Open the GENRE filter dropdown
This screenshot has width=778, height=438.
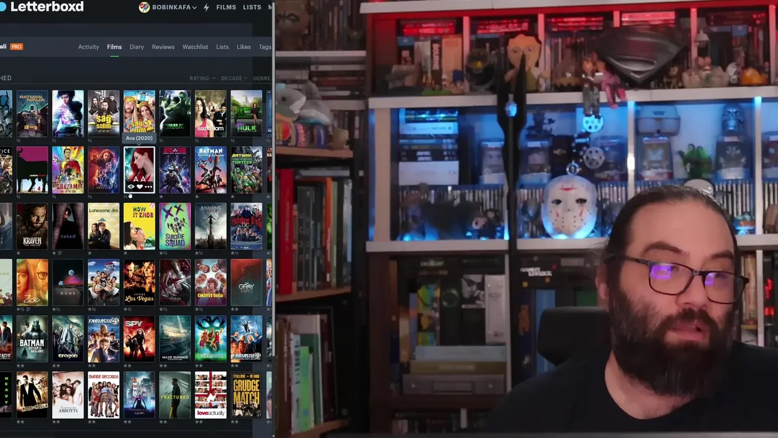[262, 78]
